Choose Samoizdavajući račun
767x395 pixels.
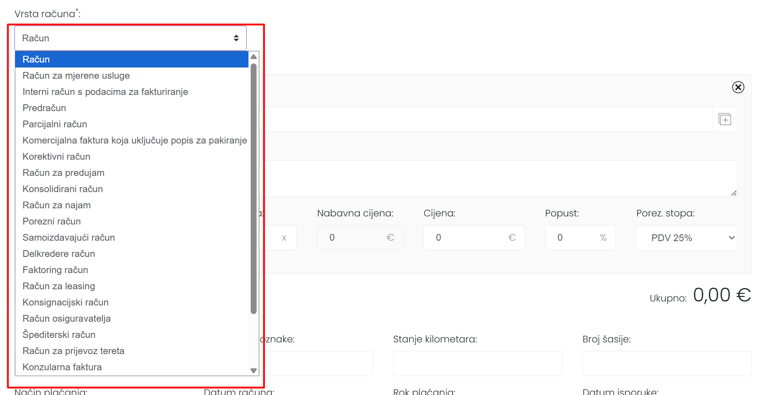[132, 238]
